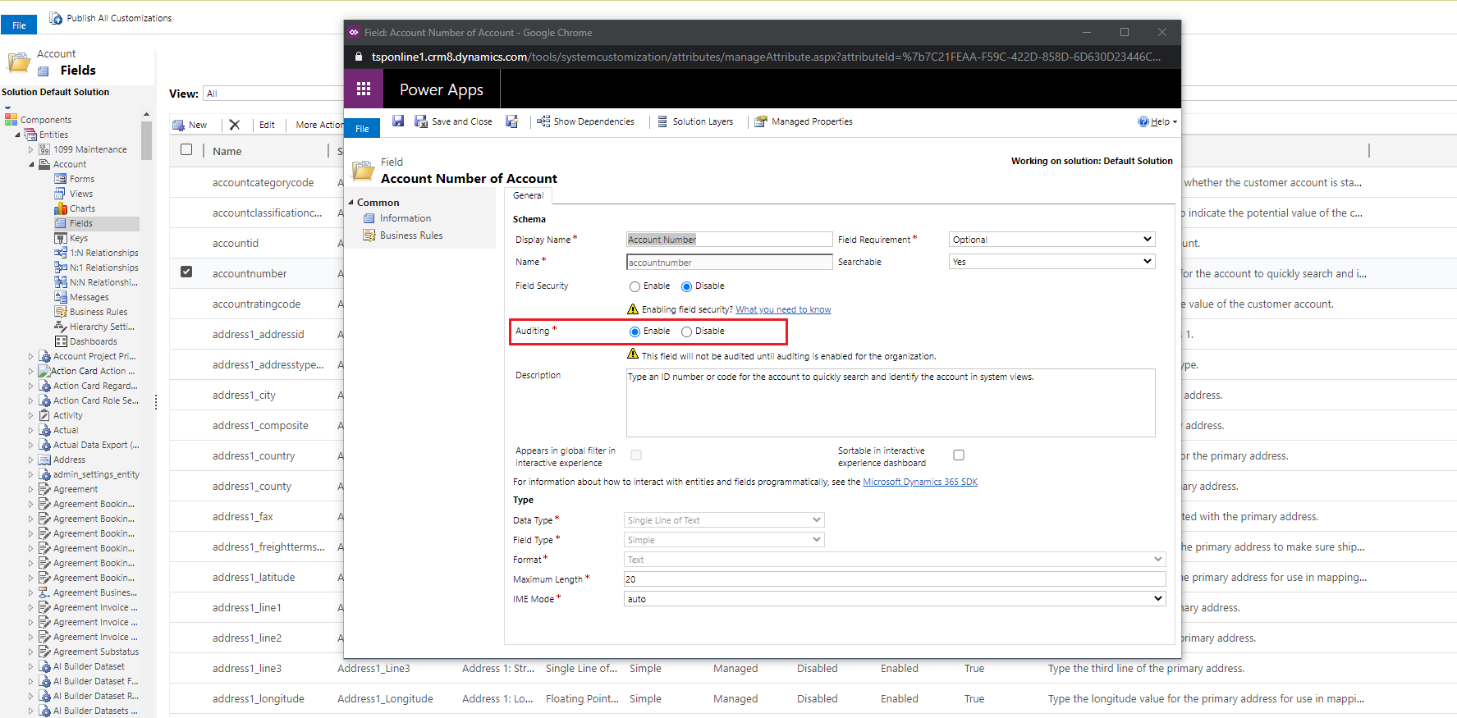The height and width of the screenshot is (718, 1457).
Task: Open the Field Requirement dropdown
Action: point(1052,240)
